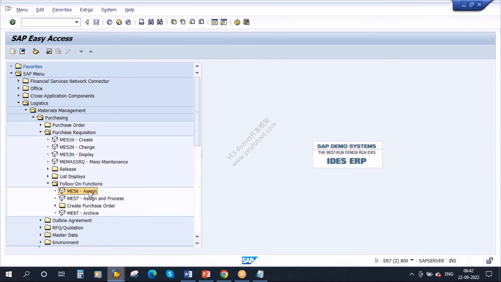Click the Last Page icon
The image size is (501, 282).
click(201, 22)
